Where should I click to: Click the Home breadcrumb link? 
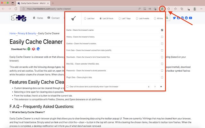click(12, 33)
